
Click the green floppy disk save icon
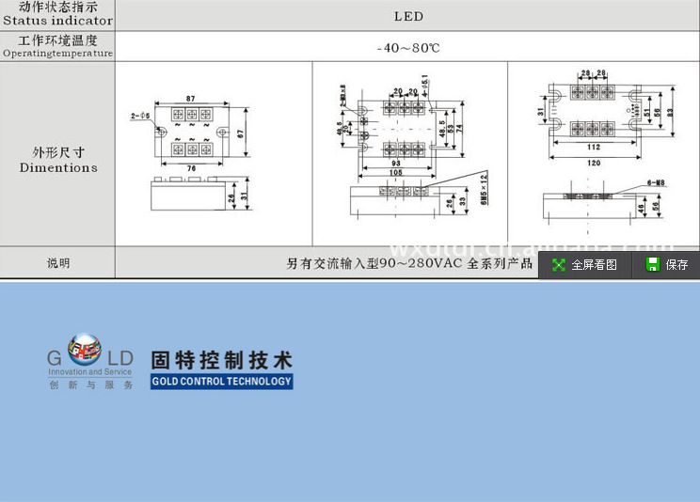pyautogui.click(x=652, y=265)
